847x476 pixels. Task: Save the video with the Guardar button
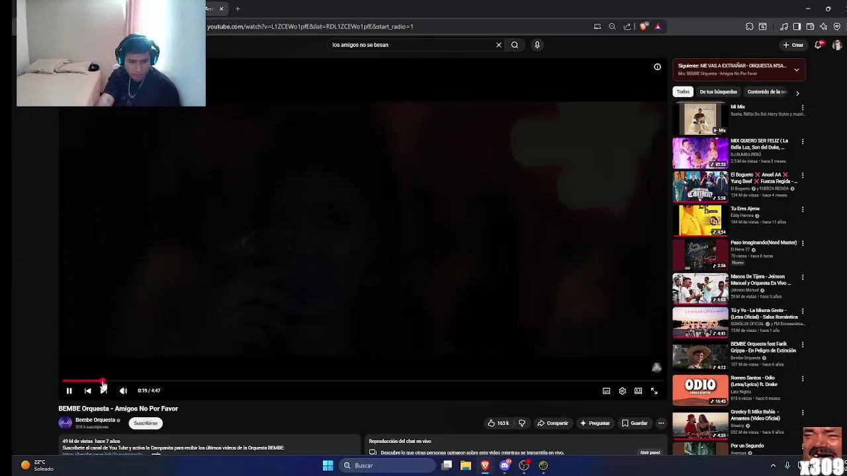click(x=635, y=423)
